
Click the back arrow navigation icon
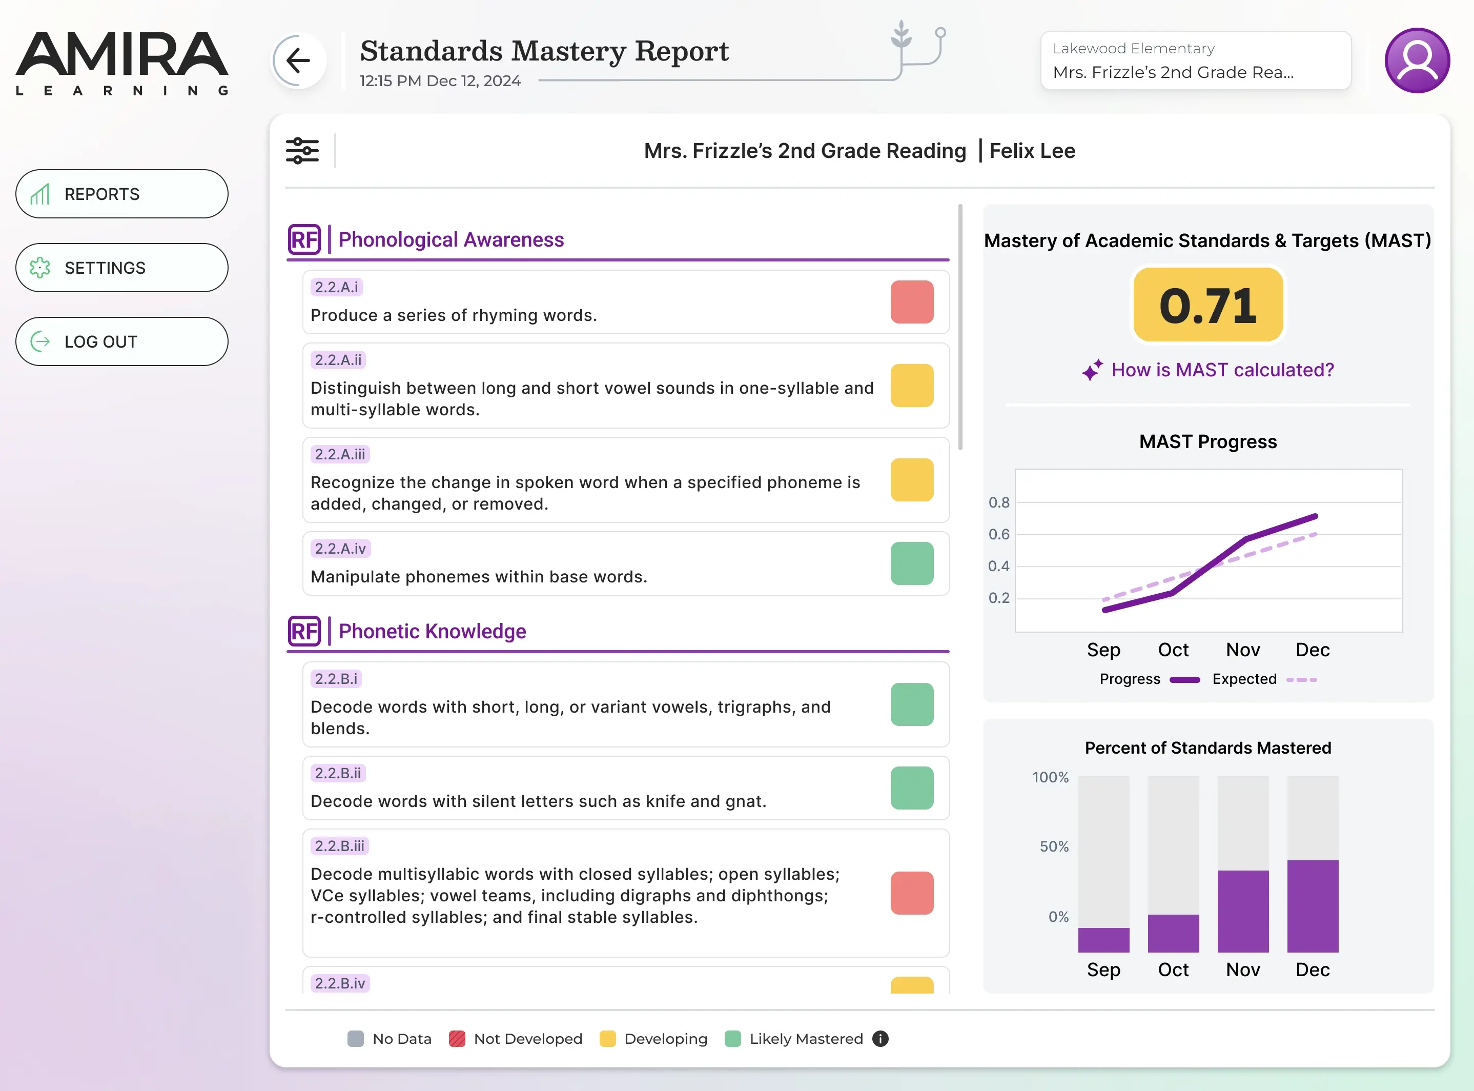tap(298, 60)
